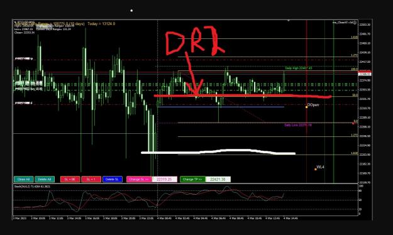Click the blue Delete SL button
The width and height of the screenshot is (393, 235).
[x=113, y=179]
